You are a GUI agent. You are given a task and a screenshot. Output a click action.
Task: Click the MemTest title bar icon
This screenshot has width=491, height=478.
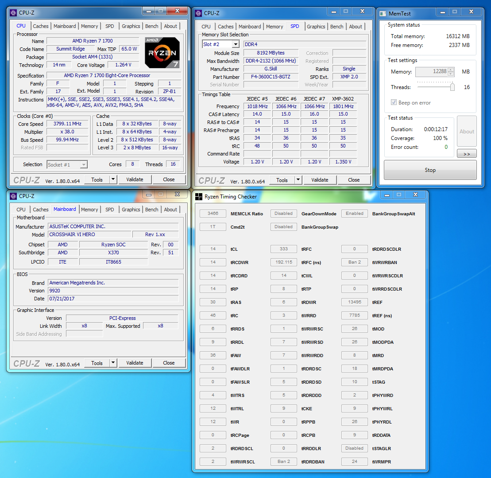(x=383, y=13)
